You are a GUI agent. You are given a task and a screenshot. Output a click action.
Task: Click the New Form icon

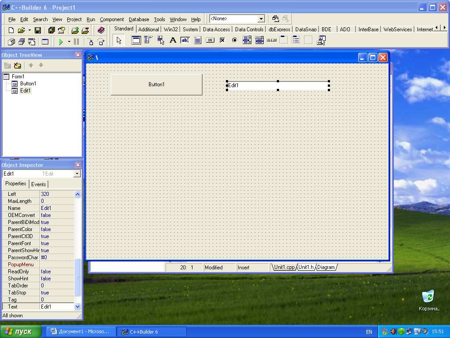pos(45,42)
